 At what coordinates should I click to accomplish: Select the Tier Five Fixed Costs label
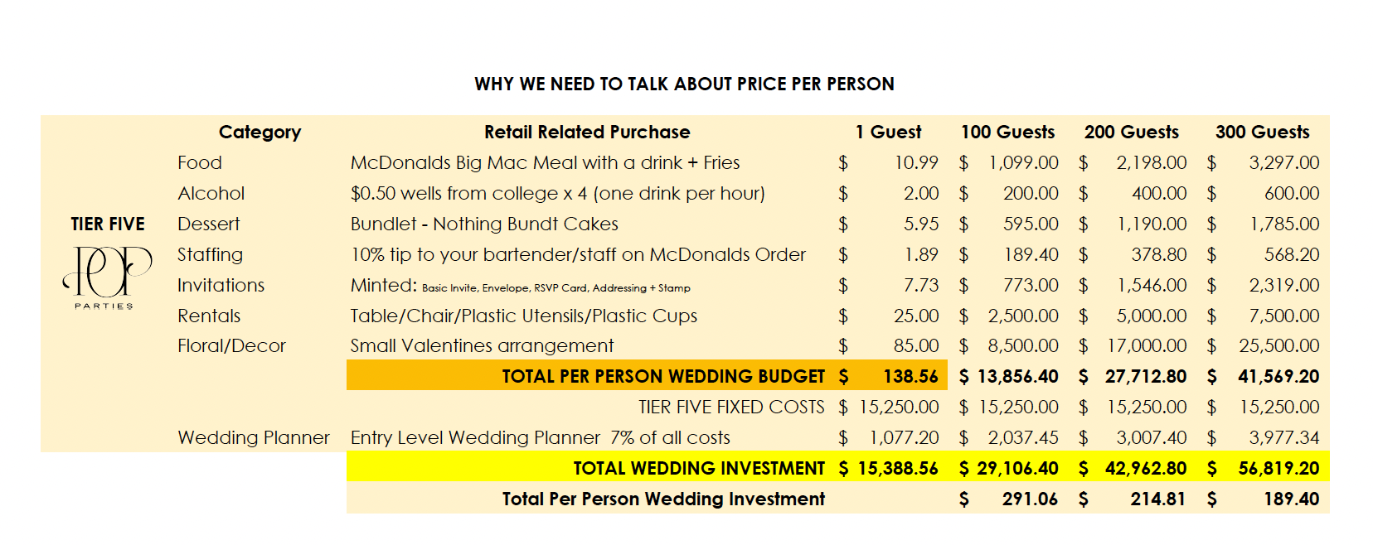coord(731,408)
